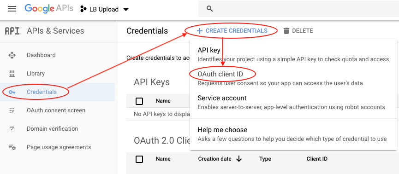Open the hamburger navigation menu
Screen dimensions: 399x174
(x=12, y=9)
